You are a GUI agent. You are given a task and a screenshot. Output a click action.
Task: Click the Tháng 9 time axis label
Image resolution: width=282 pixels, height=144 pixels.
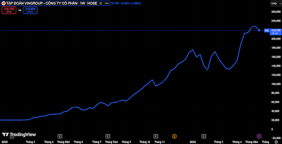pos(126,142)
